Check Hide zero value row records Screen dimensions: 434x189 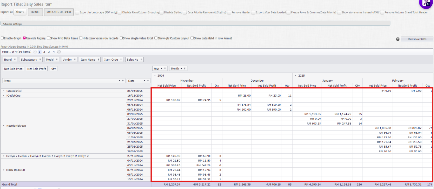coord(81,38)
